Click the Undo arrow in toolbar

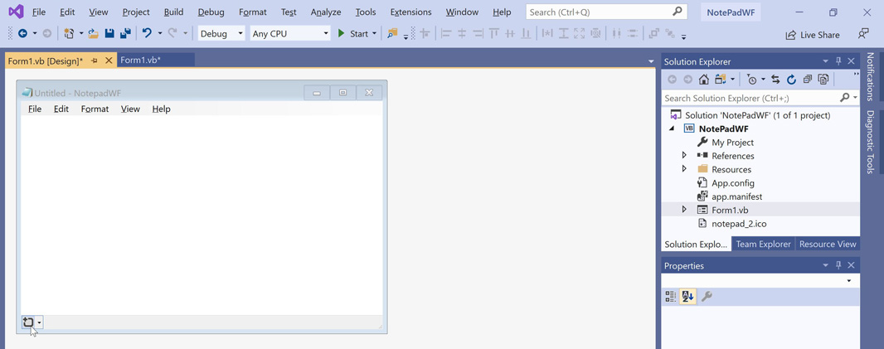coord(147,34)
